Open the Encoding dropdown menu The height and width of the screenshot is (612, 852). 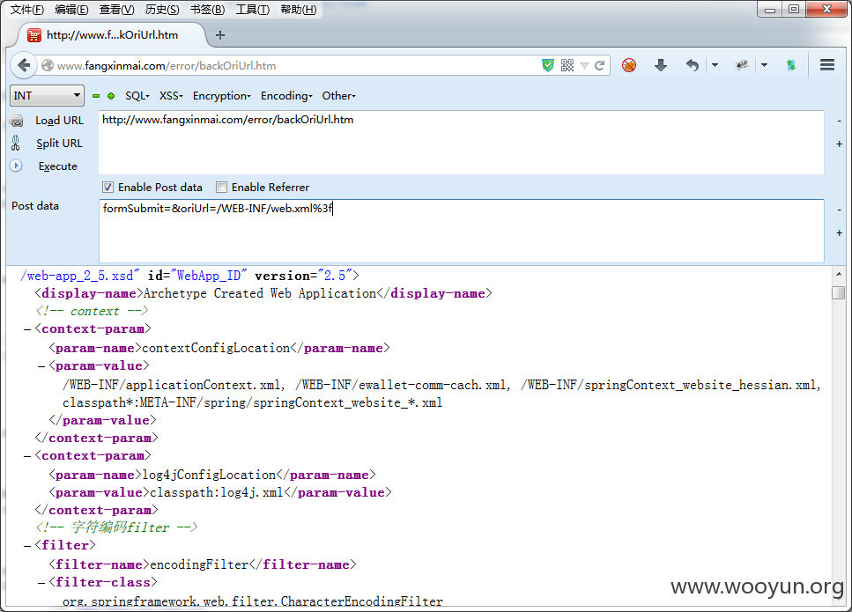tap(286, 96)
